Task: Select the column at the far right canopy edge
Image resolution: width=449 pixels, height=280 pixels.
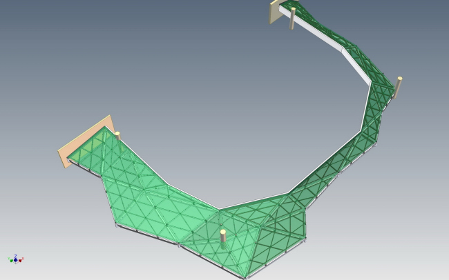Action: (x=399, y=86)
